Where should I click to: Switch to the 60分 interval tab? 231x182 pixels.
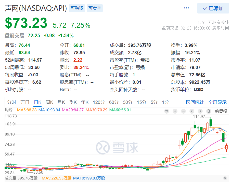(x=114, y=102)
